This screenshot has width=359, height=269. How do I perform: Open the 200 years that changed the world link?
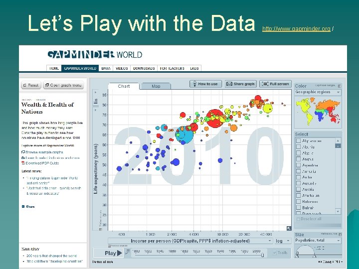click(x=51, y=256)
